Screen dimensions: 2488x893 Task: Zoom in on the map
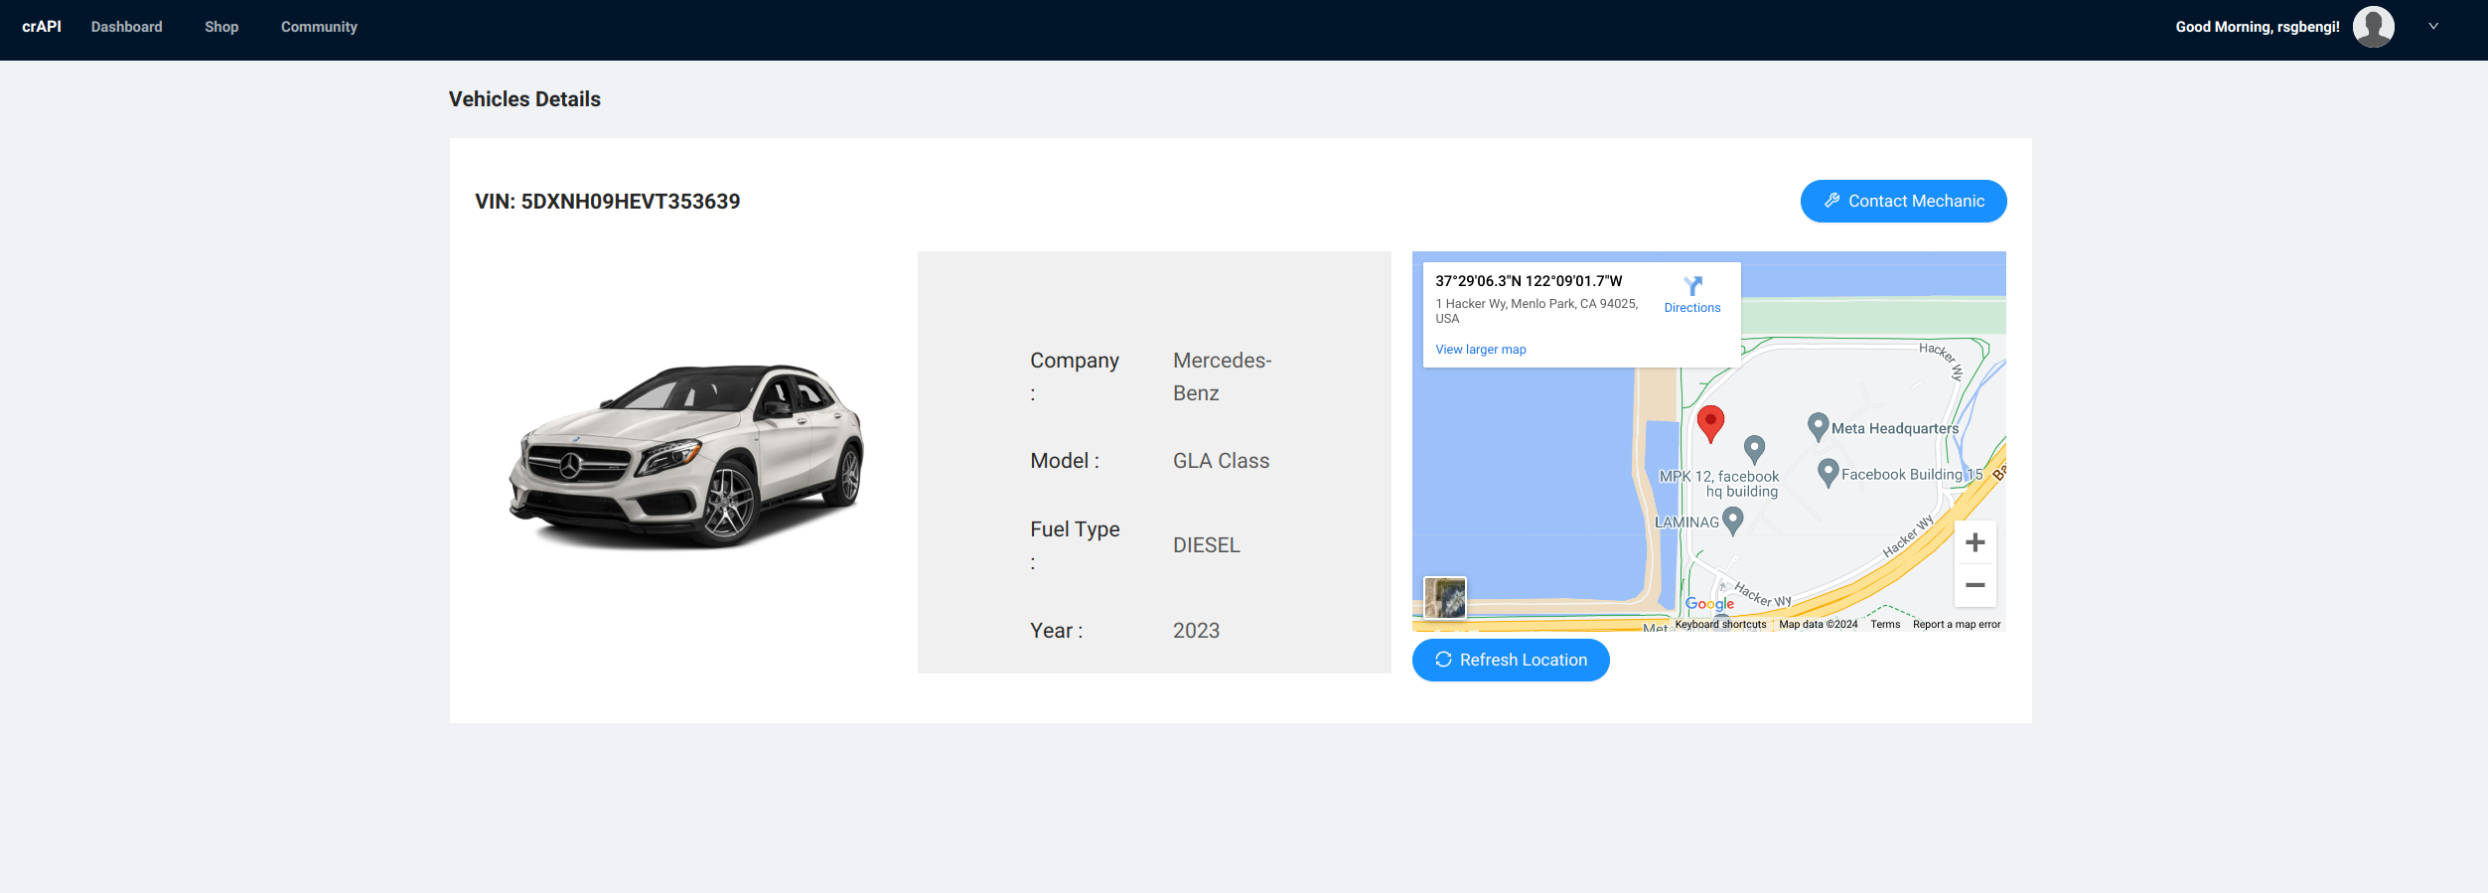pyautogui.click(x=1975, y=542)
